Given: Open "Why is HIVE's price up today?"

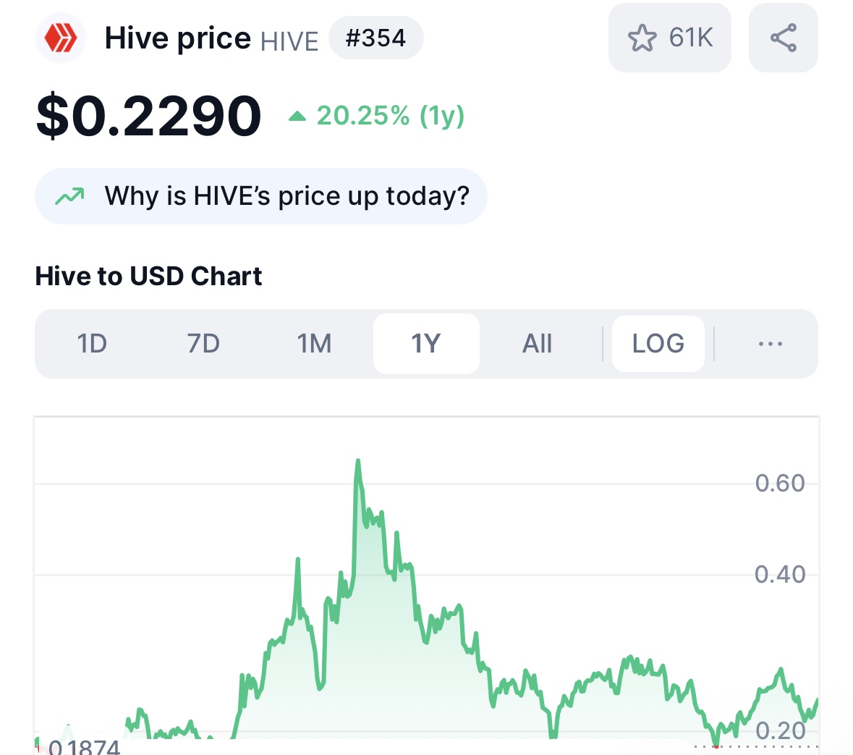Looking at the screenshot, I should point(287,196).
